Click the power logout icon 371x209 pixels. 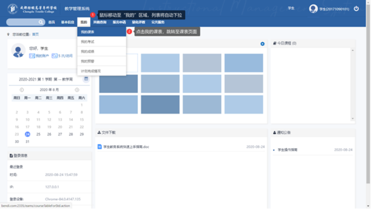pyautogui.click(x=356, y=9)
